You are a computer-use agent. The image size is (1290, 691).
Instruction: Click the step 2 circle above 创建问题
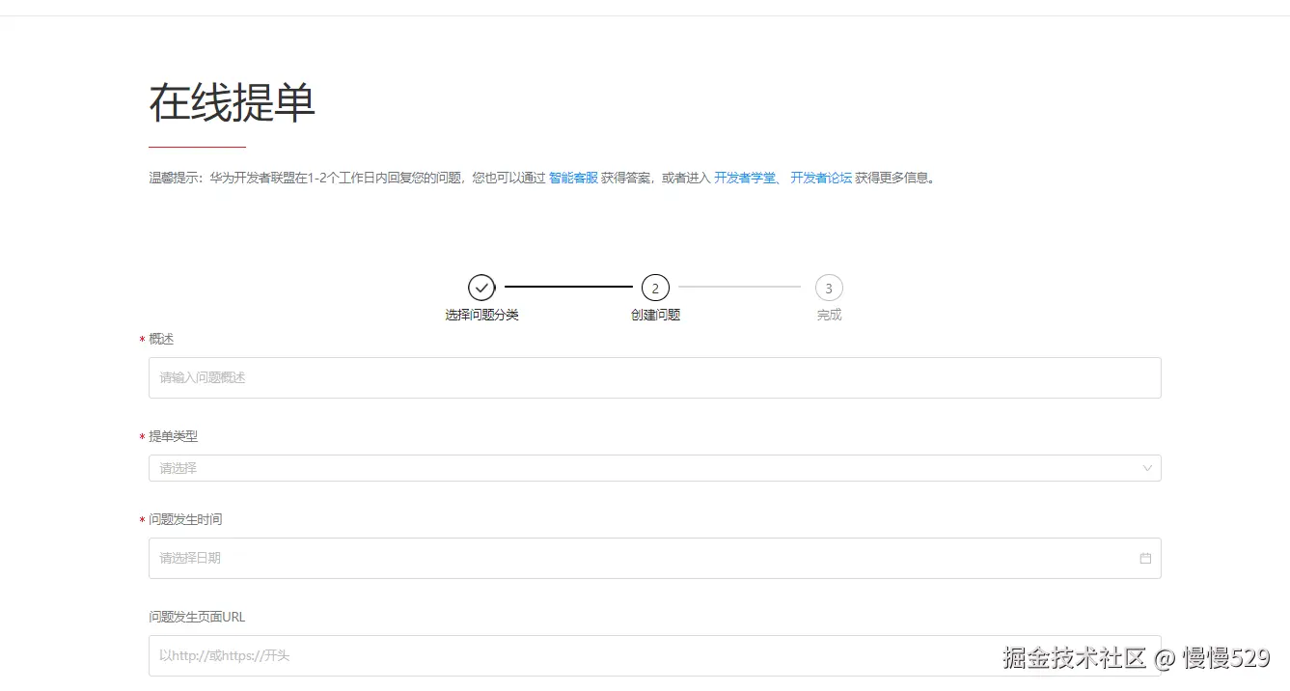[655, 288]
